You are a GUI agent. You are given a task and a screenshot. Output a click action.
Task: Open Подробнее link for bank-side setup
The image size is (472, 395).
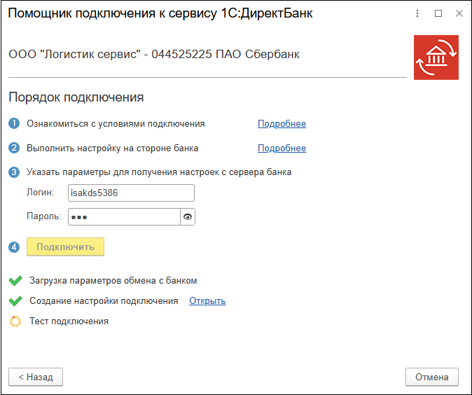tap(282, 148)
